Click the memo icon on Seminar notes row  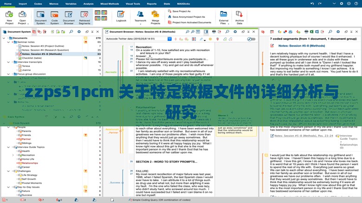(85, 42)
